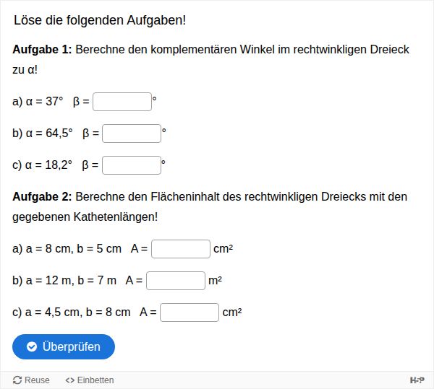This screenshot has width=434, height=389.
Task: Open the Reuse link
Action: coord(31,380)
